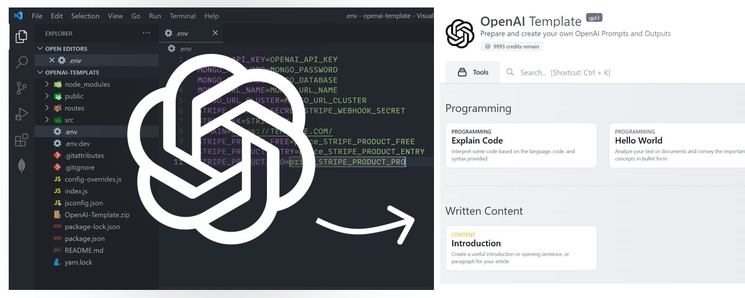Click the git icon of .gitignore
Image resolution: width=745 pixels, height=298 pixels.
click(57, 167)
